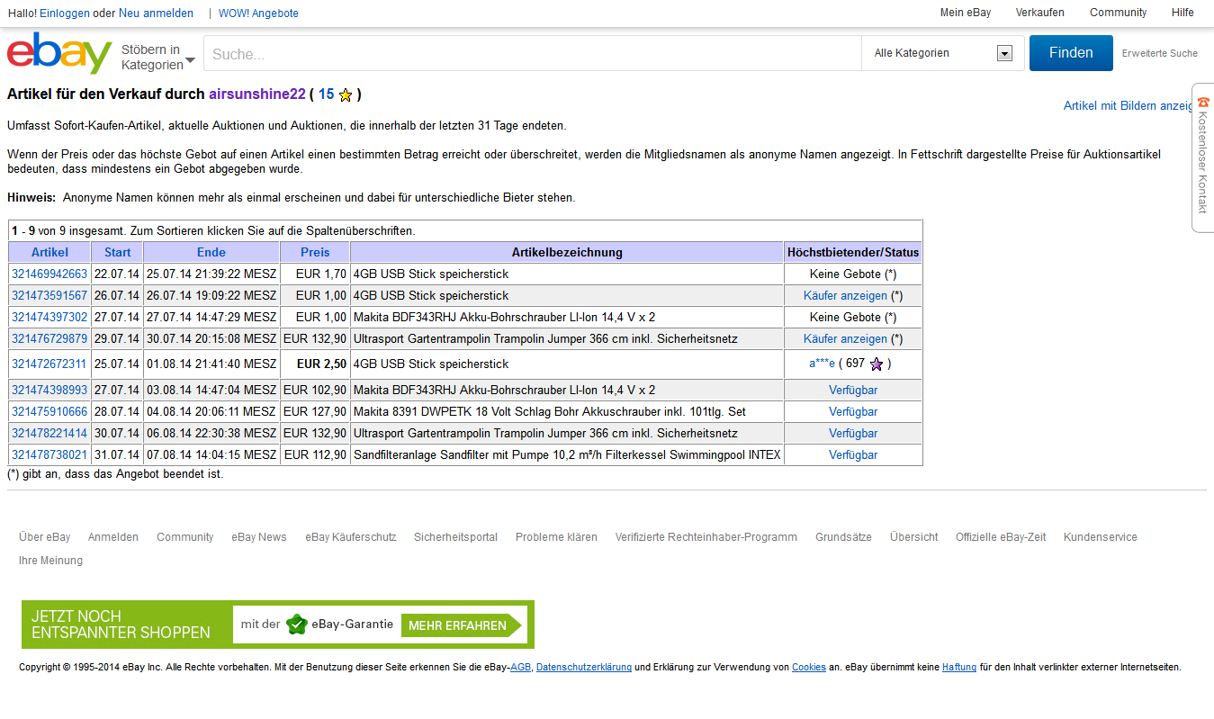Click the Grundsätze footer link
Image resolution: width=1214 pixels, height=719 pixels.
coord(843,537)
